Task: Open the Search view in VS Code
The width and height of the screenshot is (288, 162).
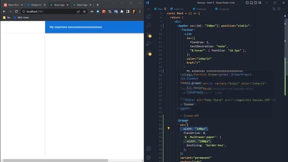Action: pos(148,25)
